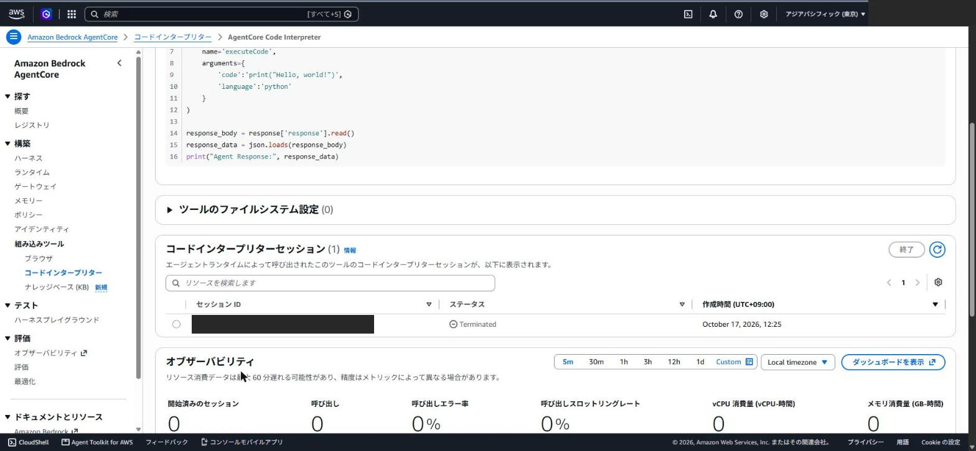Click the sidebar vertical scrollbar
This screenshot has height=451, width=976.
pyautogui.click(x=138, y=217)
